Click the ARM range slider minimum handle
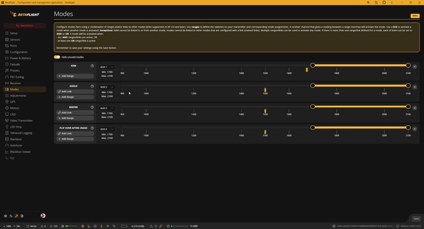 (313, 65)
